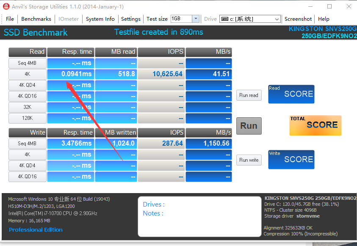Image resolution: width=357 pixels, height=246 pixels.
Task: Open the Settings menu
Action: pos(130,19)
